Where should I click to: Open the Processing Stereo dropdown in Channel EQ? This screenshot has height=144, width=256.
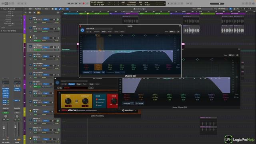coord(120,72)
